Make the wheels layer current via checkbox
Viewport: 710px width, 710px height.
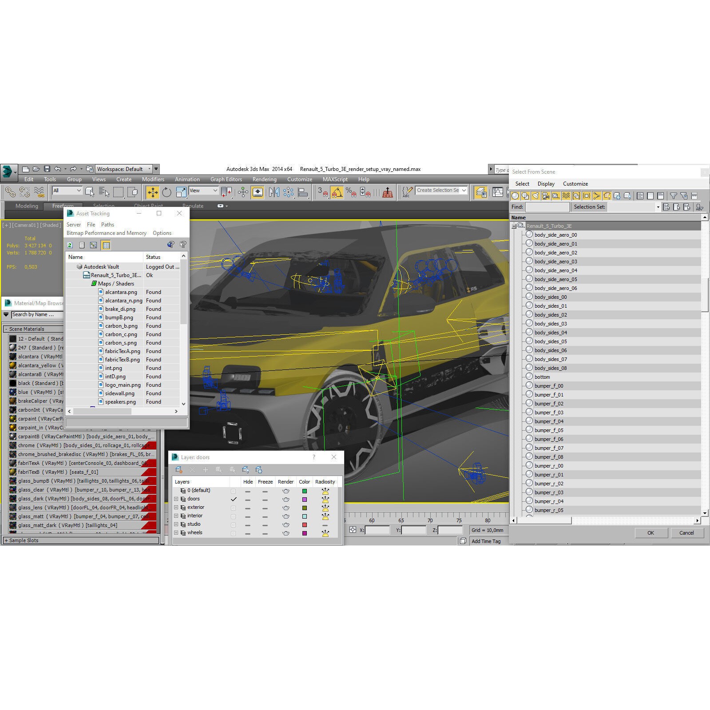click(234, 533)
